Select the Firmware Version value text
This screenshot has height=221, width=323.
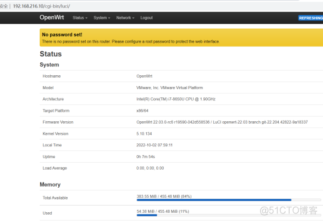coord(222,122)
